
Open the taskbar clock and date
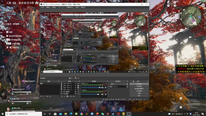click(196, 114)
